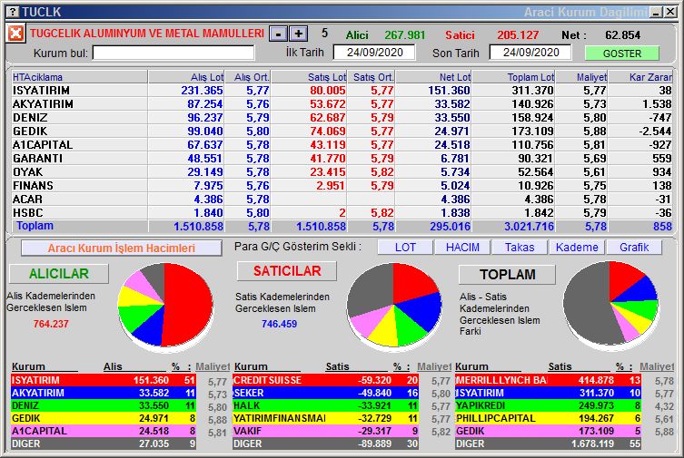Image resolution: width=684 pixels, height=458 pixels.
Task: Click the PHILLIPCAPITAL total row
Action: click(548, 418)
